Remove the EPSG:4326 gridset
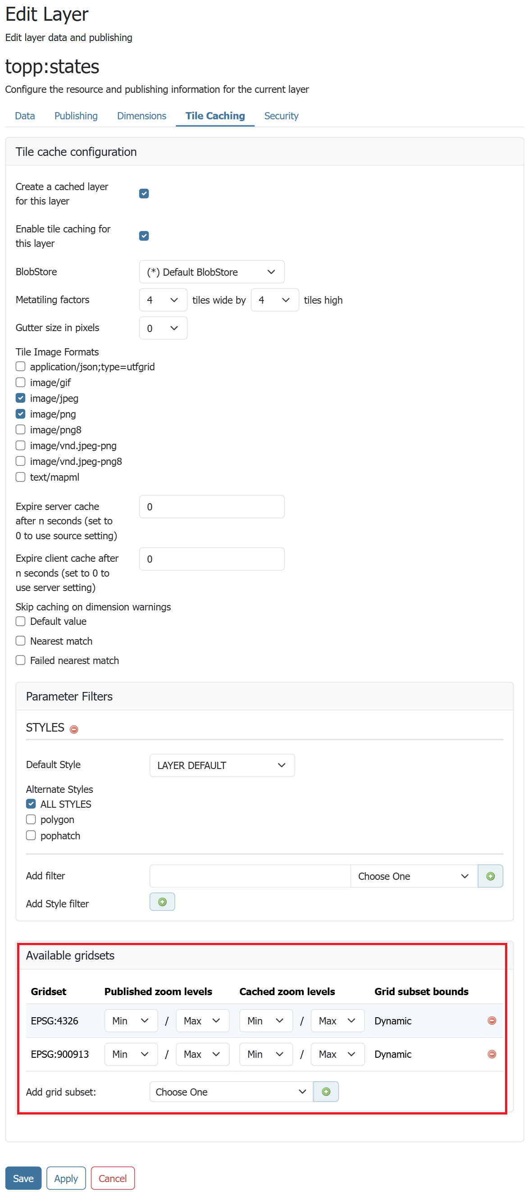 [492, 1020]
